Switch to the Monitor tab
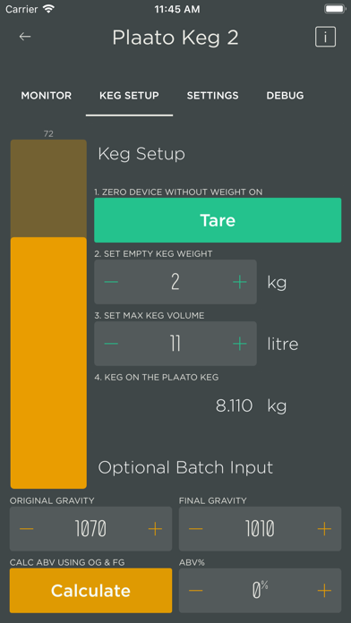Image resolution: width=351 pixels, height=623 pixels. [x=46, y=96]
